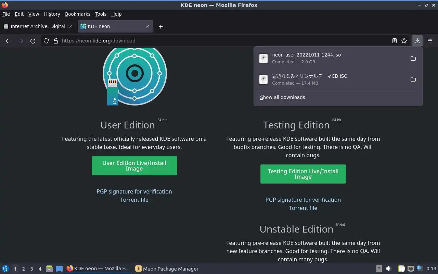This screenshot has height=274, width=438.
Task: Open the Testing Edition Torrent file link
Action: tap(303, 208)
